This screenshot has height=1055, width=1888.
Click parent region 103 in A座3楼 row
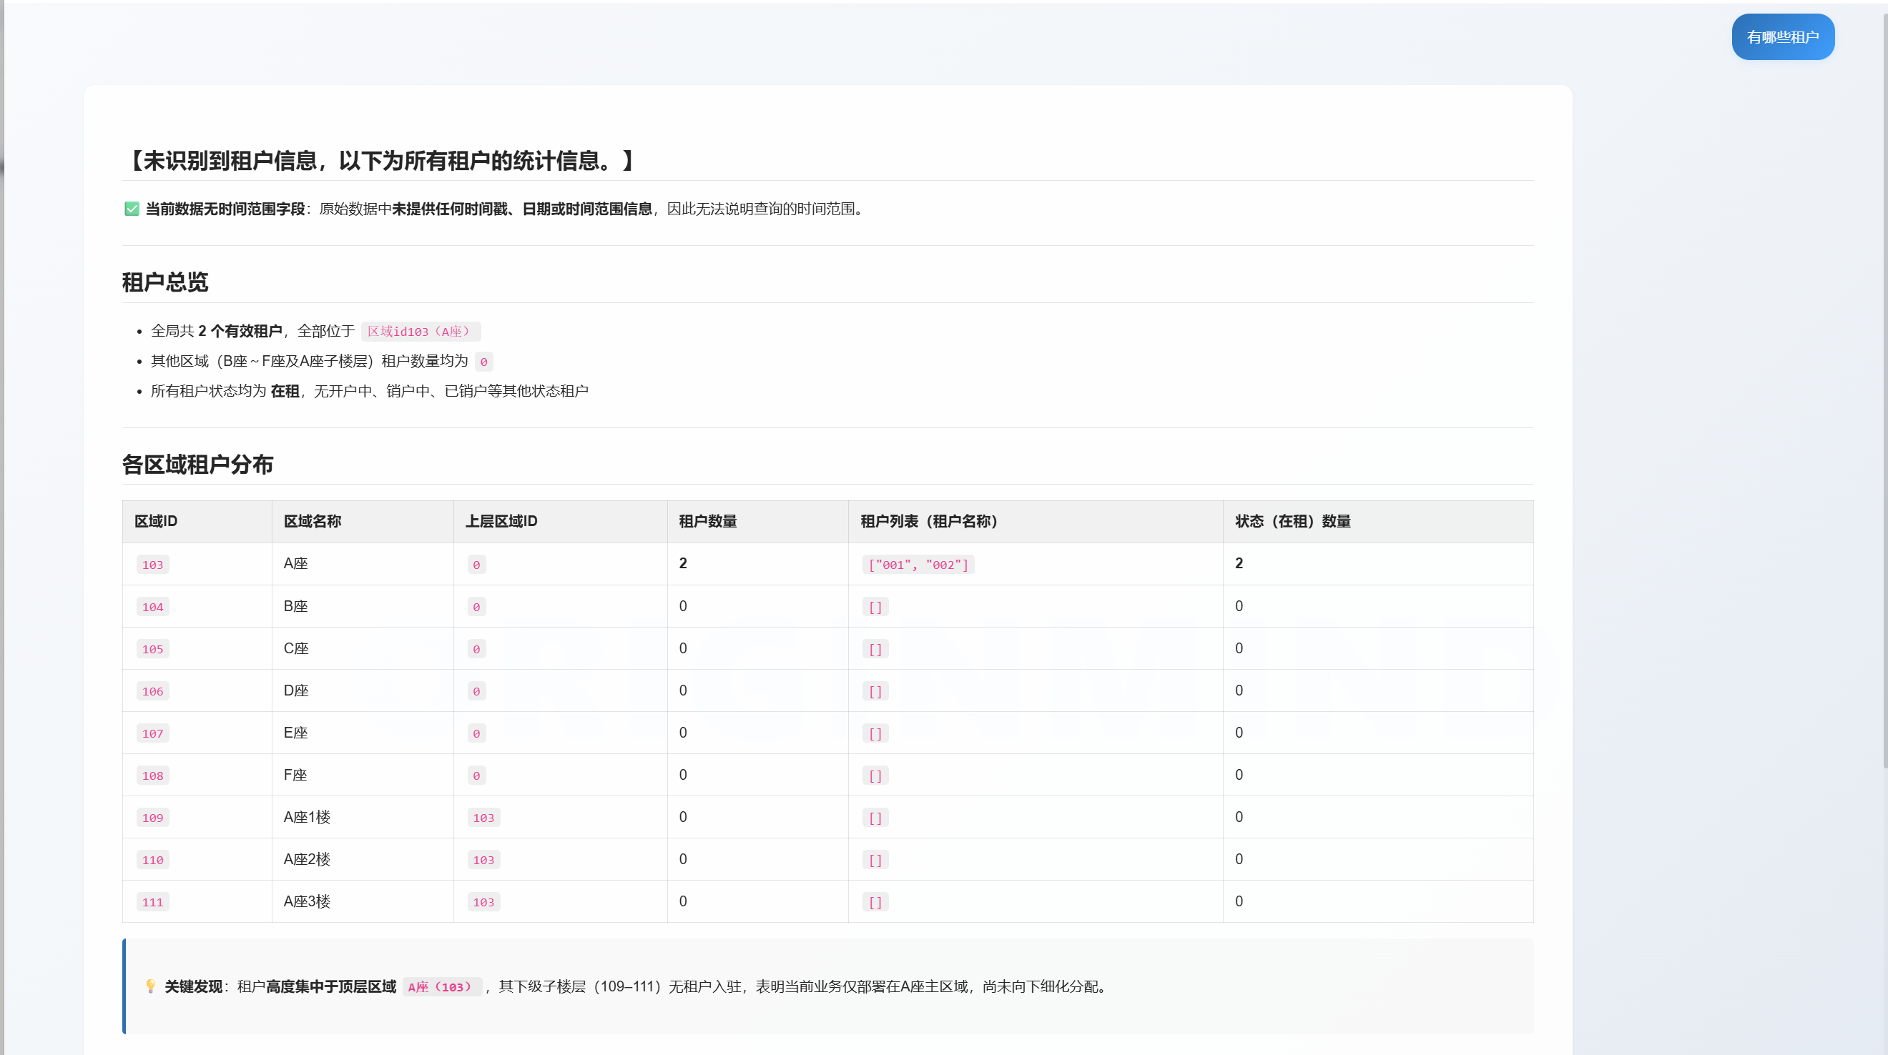(x=483, y=902)
